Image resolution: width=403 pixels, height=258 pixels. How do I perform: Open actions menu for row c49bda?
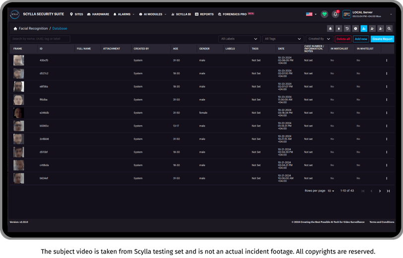[x=387, y=166]
